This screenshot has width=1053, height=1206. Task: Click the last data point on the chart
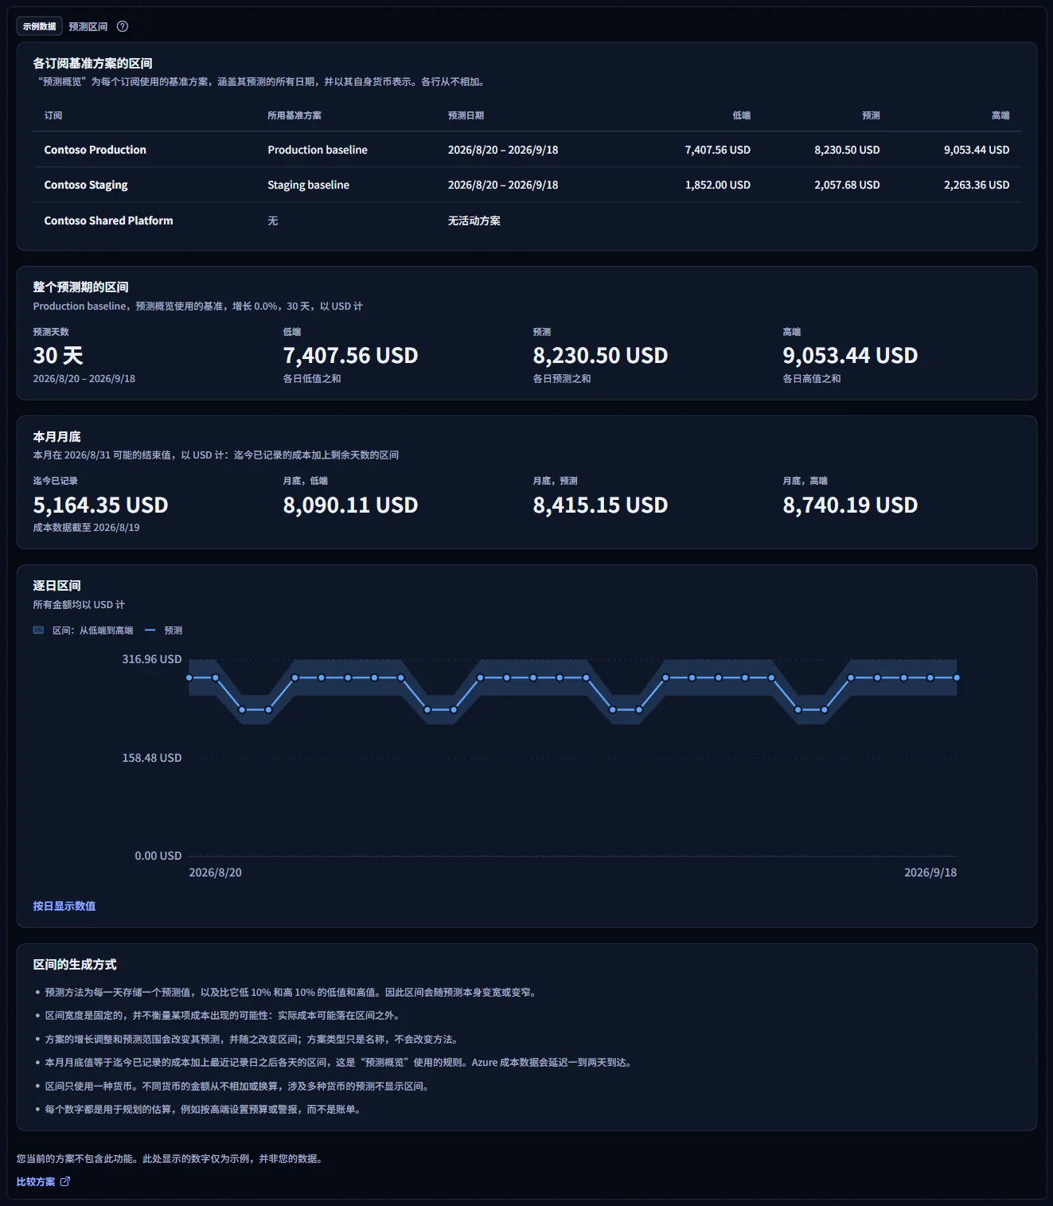coord(957,677)
